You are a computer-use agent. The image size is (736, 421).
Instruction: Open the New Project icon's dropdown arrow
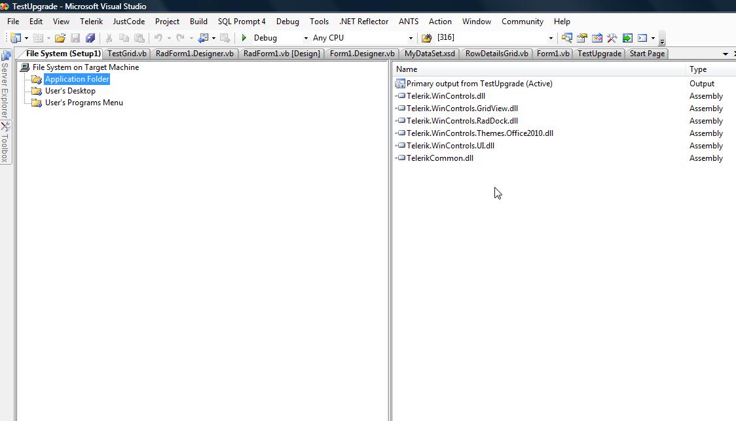pos(26,38)
